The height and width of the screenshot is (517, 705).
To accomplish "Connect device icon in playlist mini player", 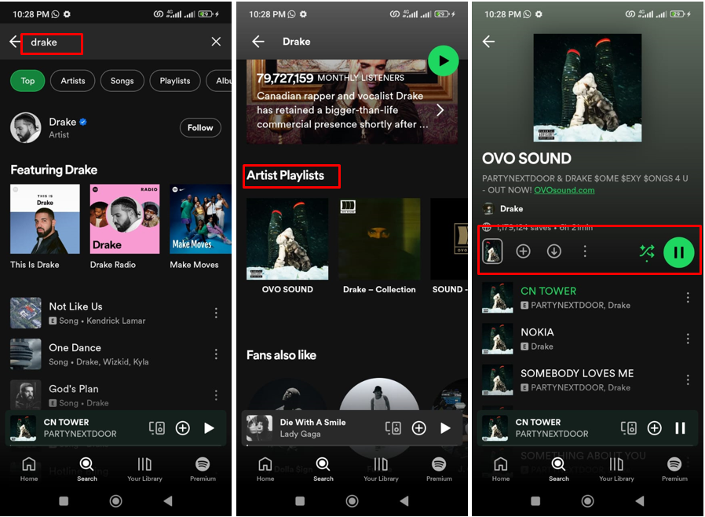I will tap(629, 428).
